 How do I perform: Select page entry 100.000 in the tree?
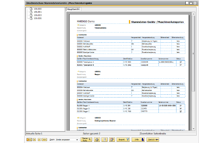click(38, 9)
